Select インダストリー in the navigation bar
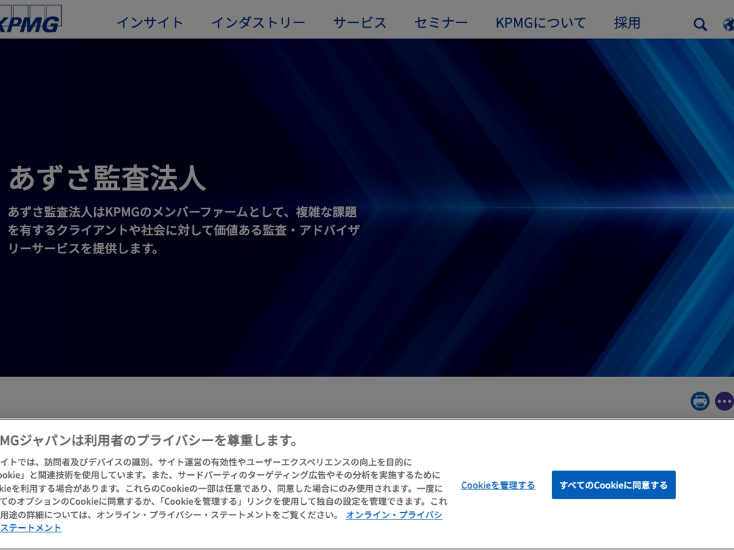This screenshot has width=734, height=550. pyautogui.click(x=258, y=23)
